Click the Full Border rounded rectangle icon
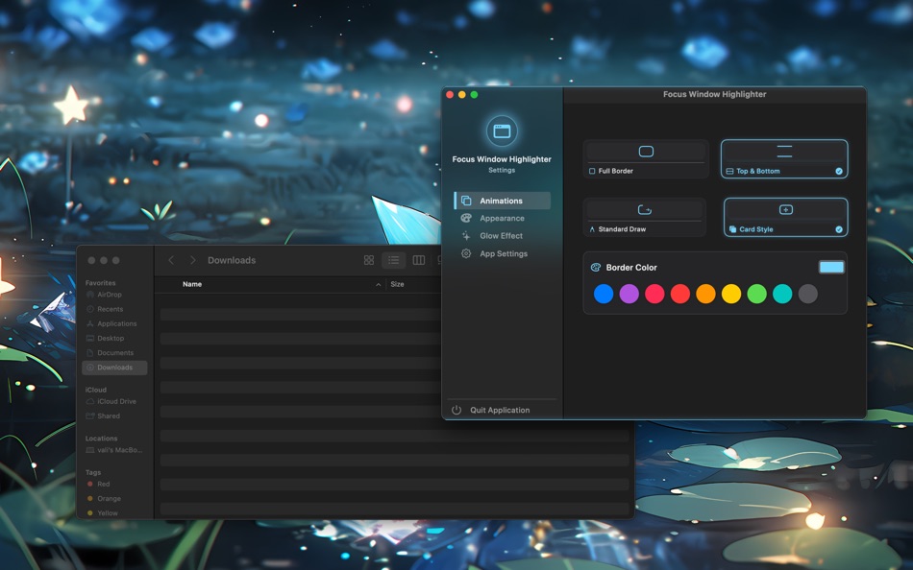The height and width of the screenshot is (570, 913). click(646, 152)
